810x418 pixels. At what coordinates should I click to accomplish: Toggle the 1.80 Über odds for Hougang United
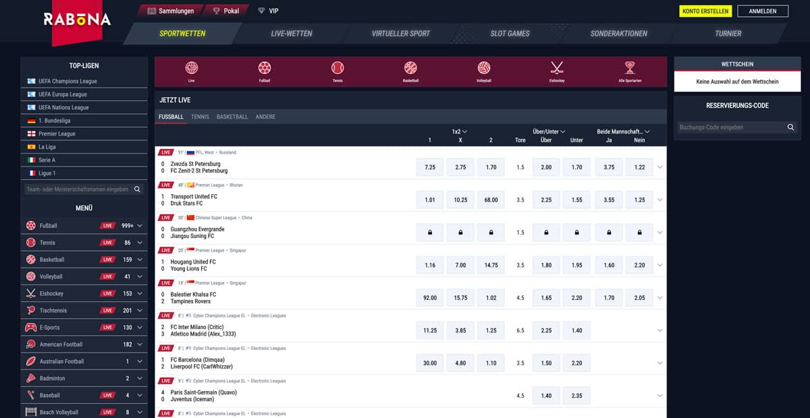tap(546, 265)
